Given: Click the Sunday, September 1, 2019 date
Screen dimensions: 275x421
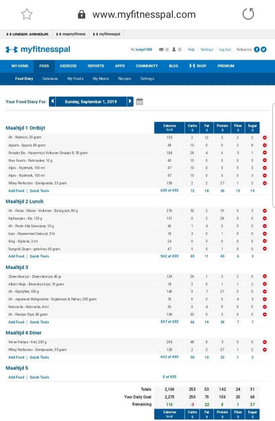Looking at the screenshot, I should pos(91,102).
